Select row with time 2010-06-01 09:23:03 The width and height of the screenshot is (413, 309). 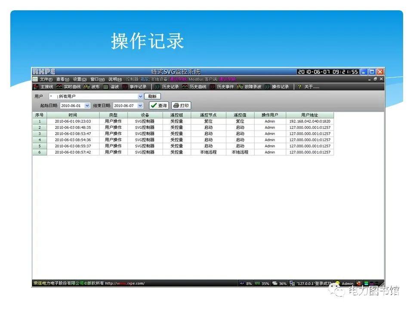tap(183, 121)
